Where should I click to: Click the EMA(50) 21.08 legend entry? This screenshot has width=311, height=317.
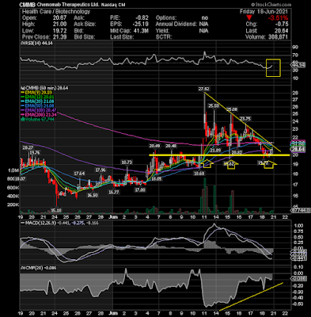click(x=38, y=105)
